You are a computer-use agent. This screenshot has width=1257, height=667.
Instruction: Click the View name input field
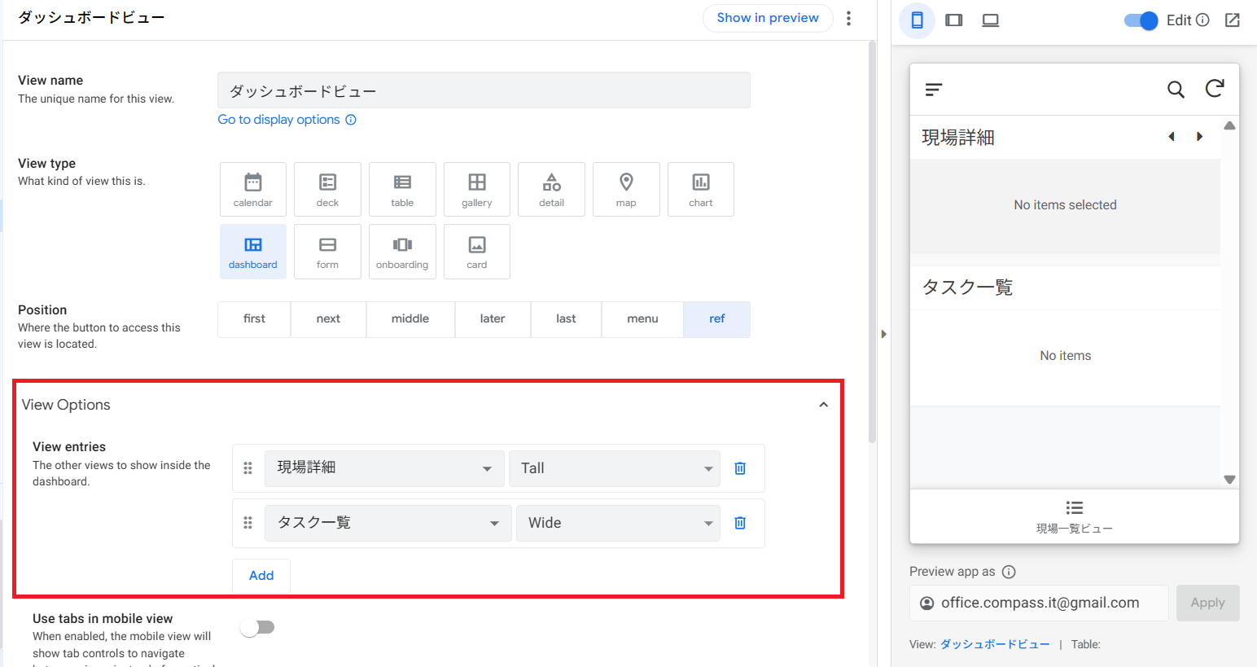pyautogui.click(x=483, y=90)
